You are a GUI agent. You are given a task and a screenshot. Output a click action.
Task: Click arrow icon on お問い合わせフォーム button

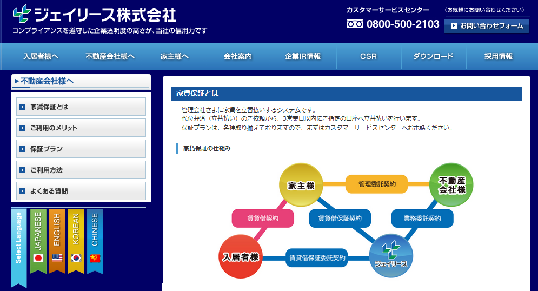454,26
